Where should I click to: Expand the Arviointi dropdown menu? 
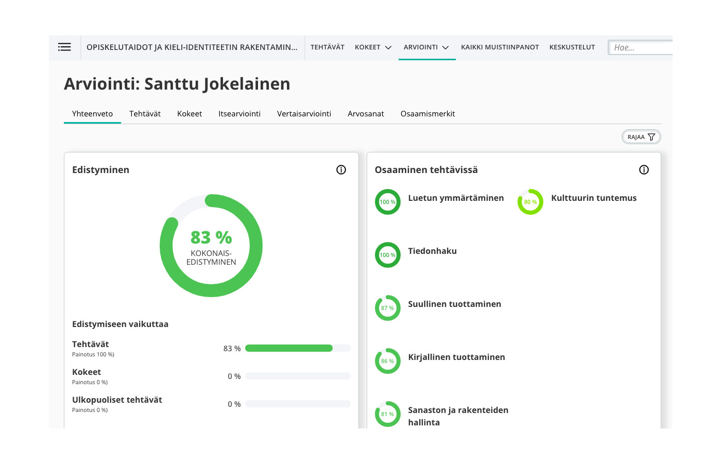click(x=426, y=47)
